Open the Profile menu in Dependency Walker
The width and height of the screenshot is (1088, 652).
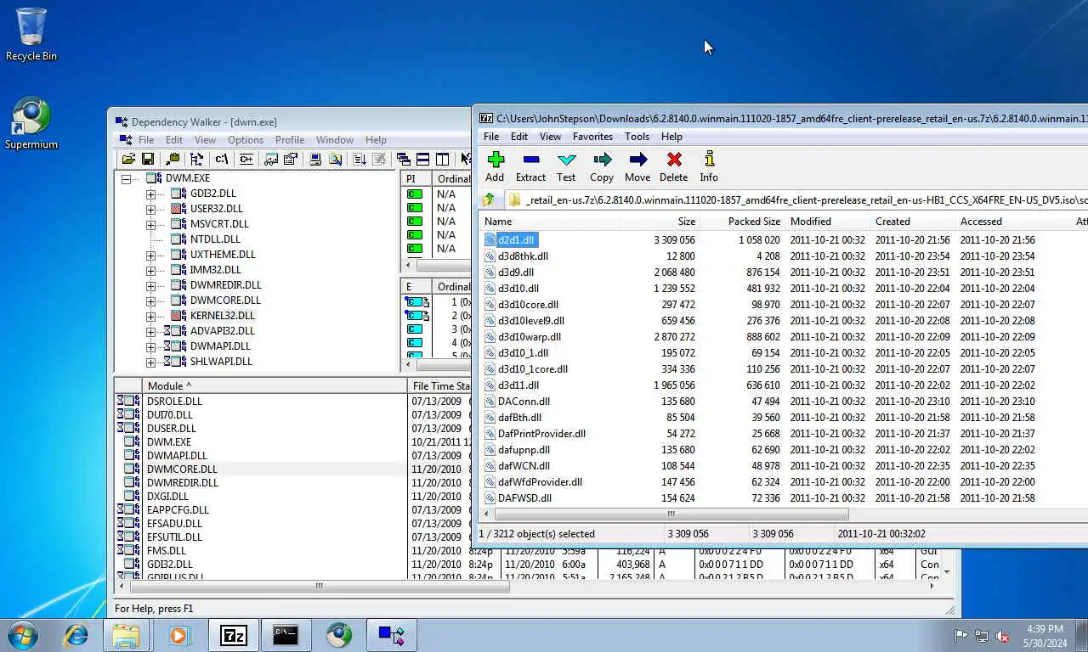click(x=290, y=140)
